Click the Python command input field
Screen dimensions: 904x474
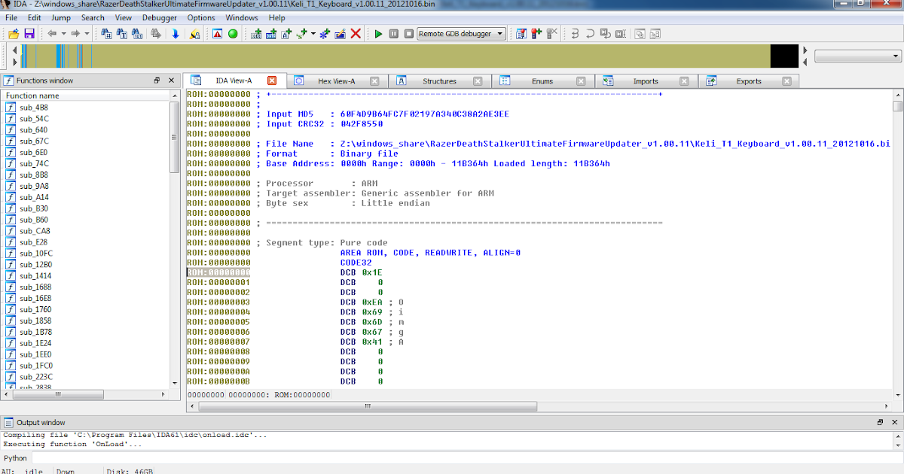466,457
